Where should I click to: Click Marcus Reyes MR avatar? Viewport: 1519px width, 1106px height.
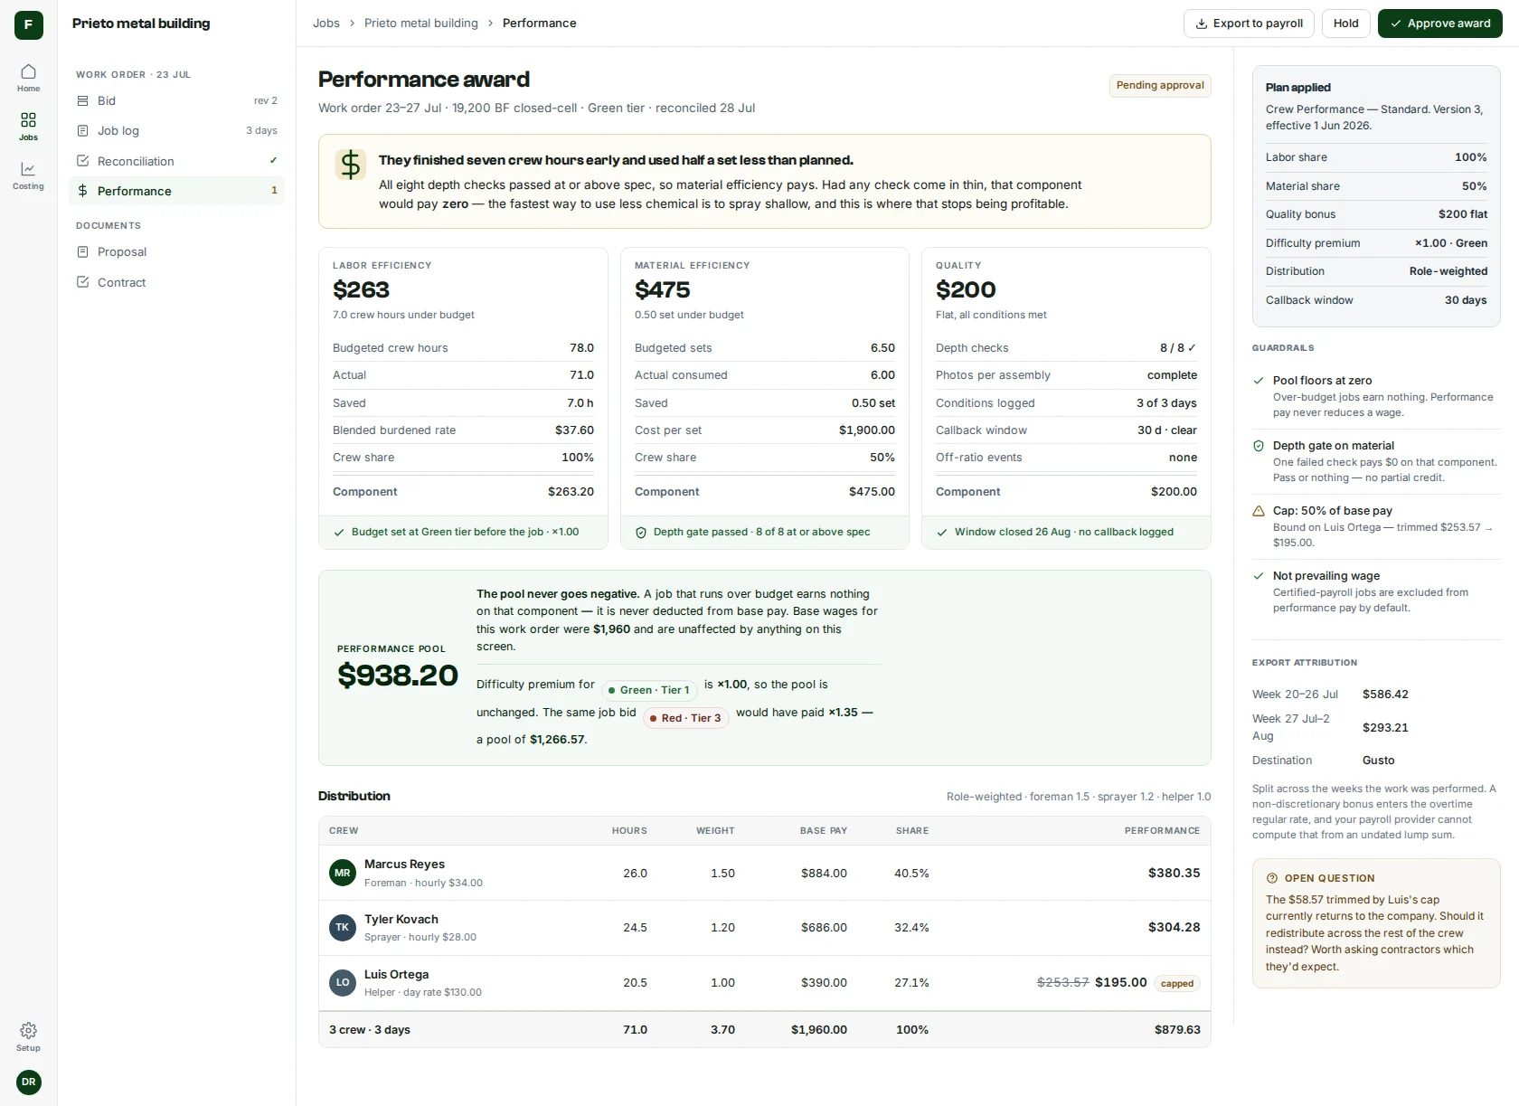pyautogui.click(x=343, y=873)
